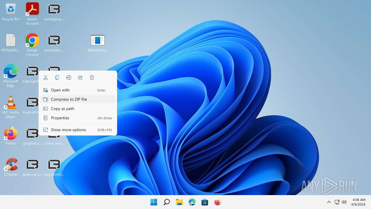
Task: Open Properties from the context menu
Action: click(x=78, y=118)
